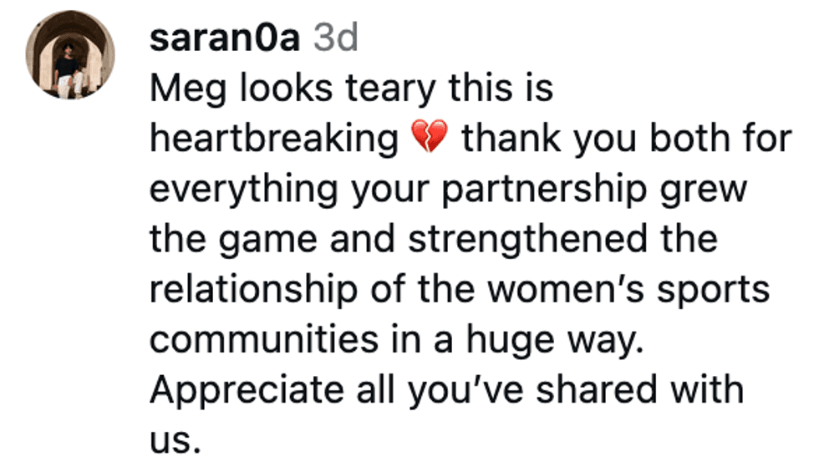Click the saran0a username link
This screenshot has width=819, height=472.
225,38
